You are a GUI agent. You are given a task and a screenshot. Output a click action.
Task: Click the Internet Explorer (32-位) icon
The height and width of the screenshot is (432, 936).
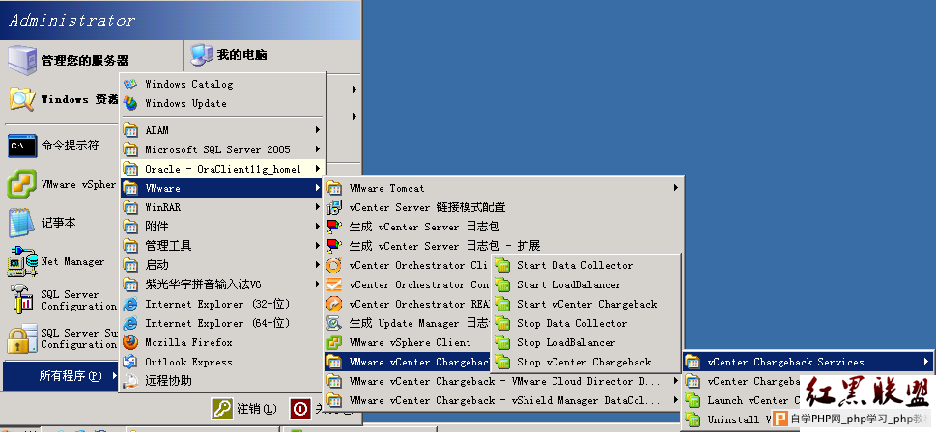coord(130,304)
